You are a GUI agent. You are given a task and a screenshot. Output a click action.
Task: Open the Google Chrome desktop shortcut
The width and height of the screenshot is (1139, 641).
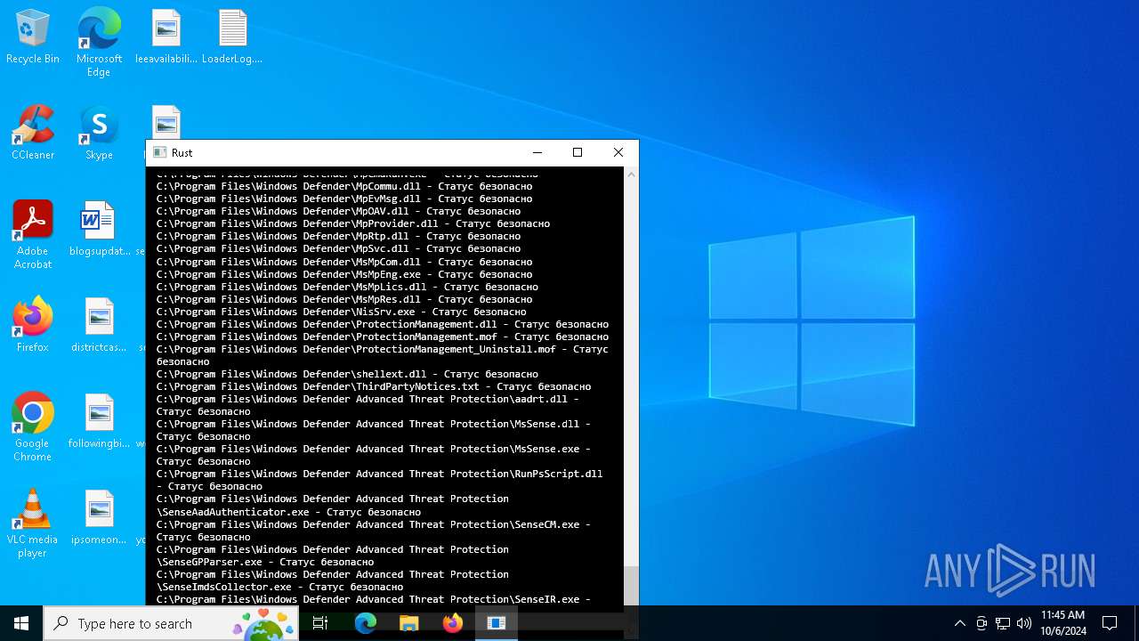coord(33,427)
